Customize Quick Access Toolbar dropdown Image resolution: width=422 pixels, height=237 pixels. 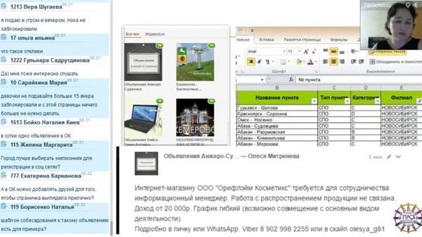coord(252,31)
